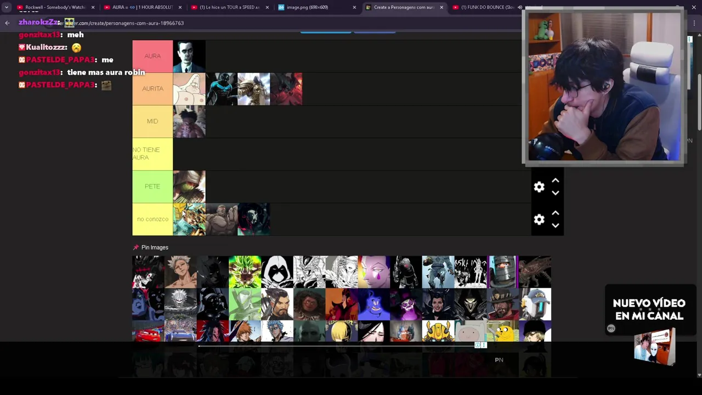Click the Kualitozzz chat username
The height and width of the screenshot is (395, 702).
pos(46,47)
